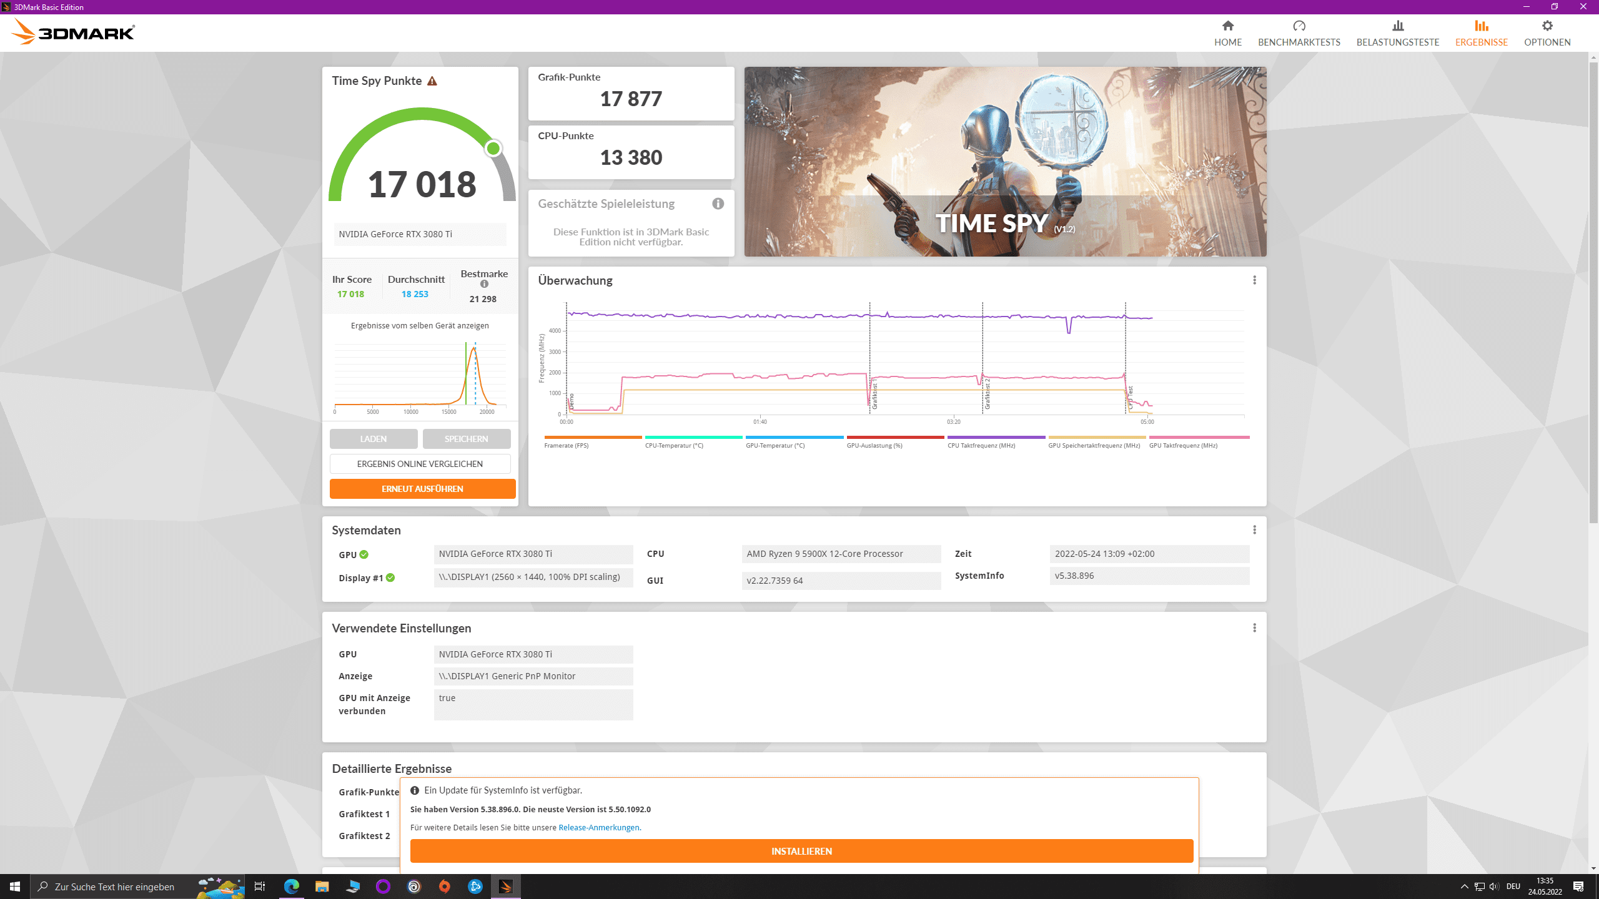The width and height of the screenshot is (1599, 899).
Task: Click the CPU field AMD Ryzen 9 5900X
Action: 841,554
